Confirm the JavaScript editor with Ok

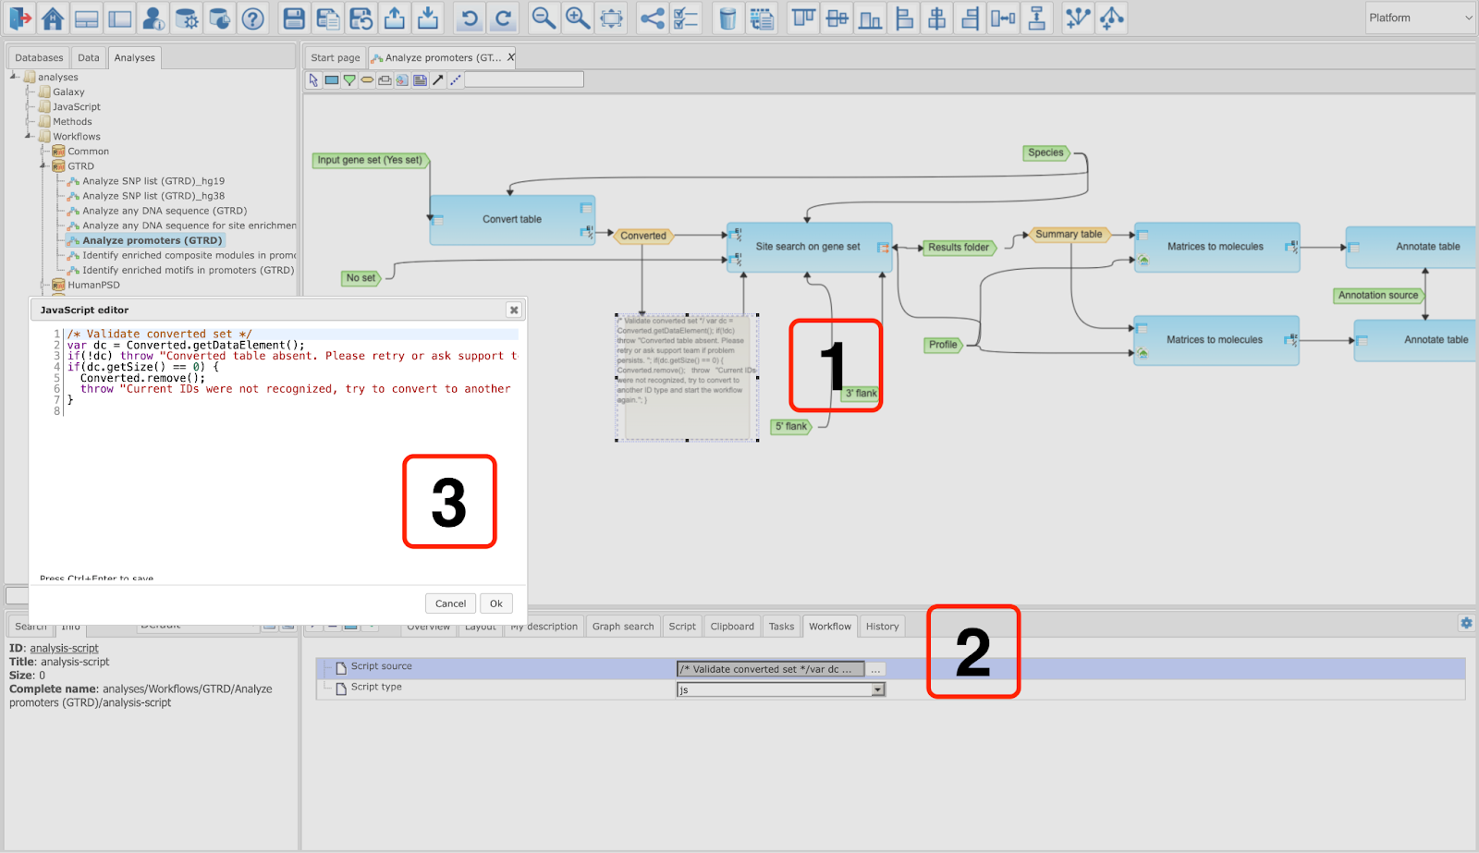point(496,603)
